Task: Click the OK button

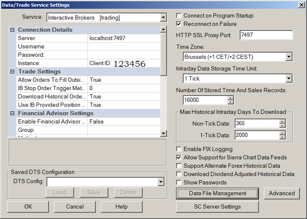Action: tap(28, 207)
